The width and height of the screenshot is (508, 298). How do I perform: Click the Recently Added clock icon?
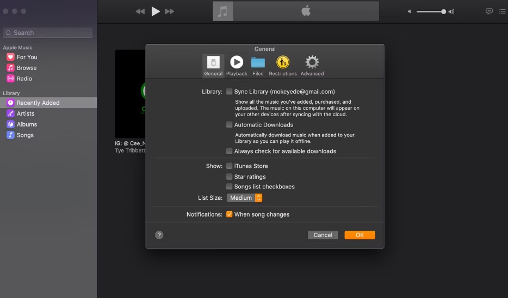(10, 103)
